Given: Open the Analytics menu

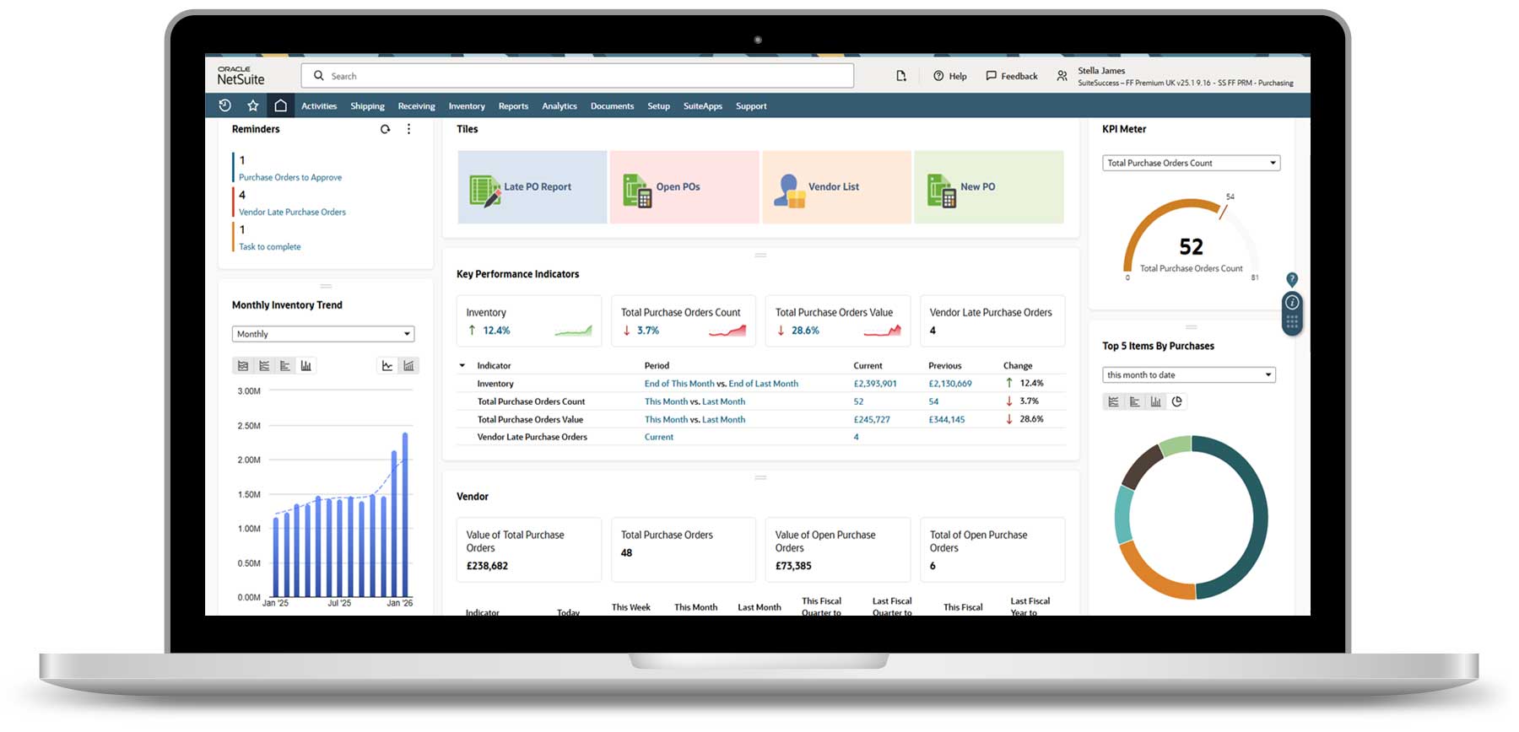Looking at the screenshot, I should pyautogui.click(x=559, y=106).
